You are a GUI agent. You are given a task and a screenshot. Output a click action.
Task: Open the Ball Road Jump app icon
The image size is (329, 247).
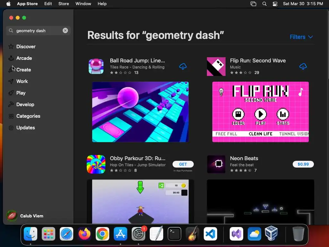(96, 66)
